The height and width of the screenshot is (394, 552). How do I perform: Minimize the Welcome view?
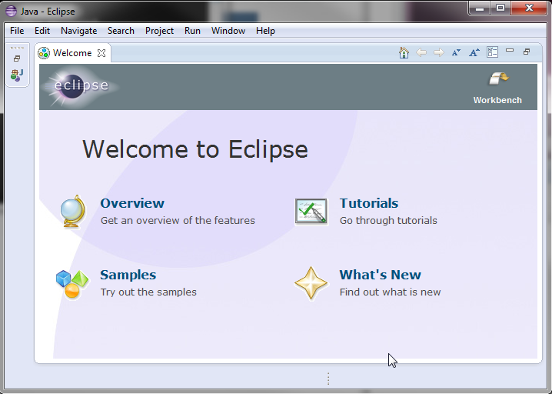tap(510, 50)
